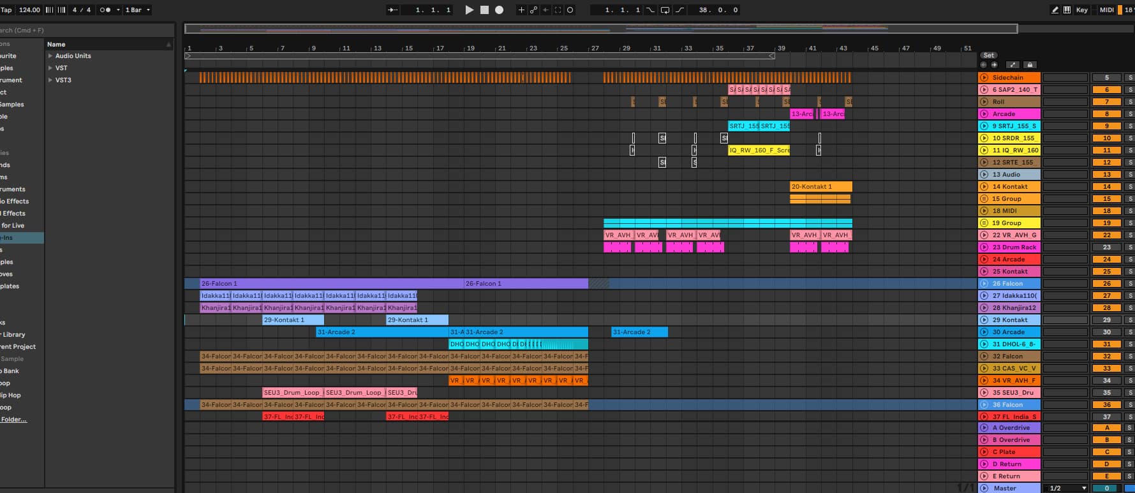Arm the Arrangement Record button
1135x493 pixels.
pos(500,10)
